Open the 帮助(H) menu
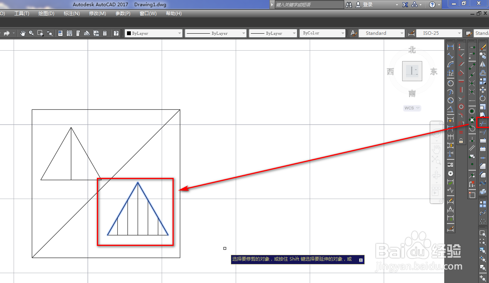The image size is (489, 283). [x=174, y=14]
